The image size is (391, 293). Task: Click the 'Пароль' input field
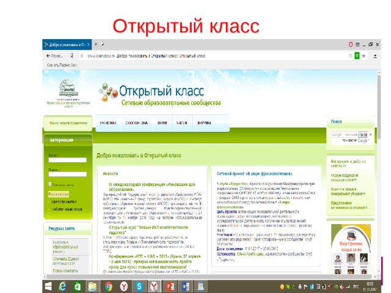point(68,174)
